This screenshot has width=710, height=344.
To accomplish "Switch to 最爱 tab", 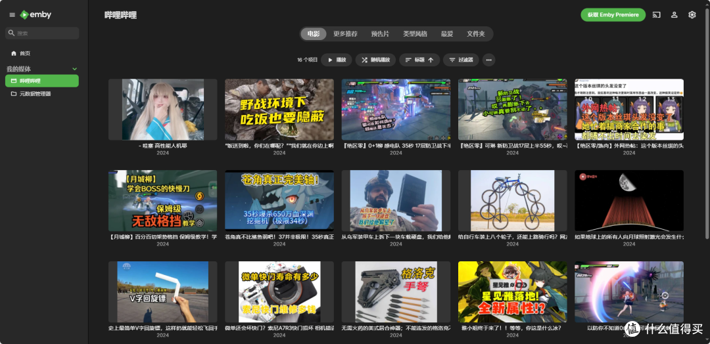I will [x=447, y=34].
